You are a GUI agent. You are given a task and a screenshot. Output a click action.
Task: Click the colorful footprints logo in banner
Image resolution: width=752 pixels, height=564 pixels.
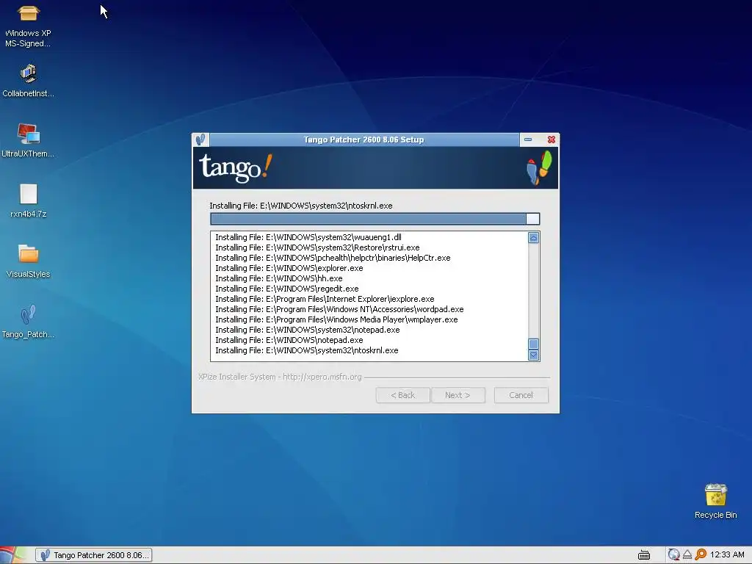pyautogui.click(x=540, y=167)
